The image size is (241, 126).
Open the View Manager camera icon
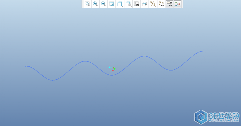[136, 4]
